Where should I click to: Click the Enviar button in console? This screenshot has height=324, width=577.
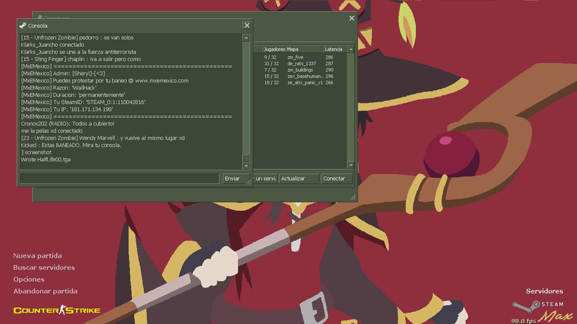click(x=236, y=179)
